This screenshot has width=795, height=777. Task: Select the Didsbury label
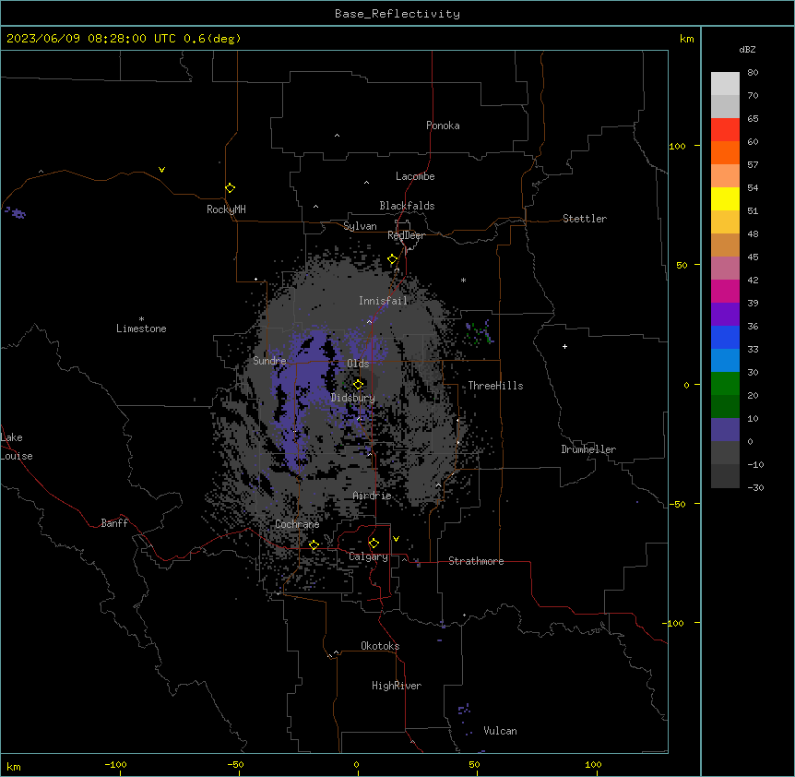tap(353, 398)
